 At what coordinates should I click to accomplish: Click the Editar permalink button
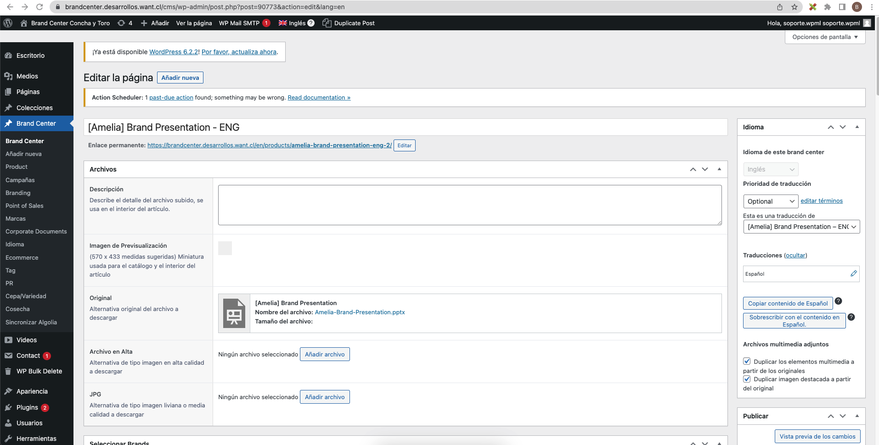405,145
